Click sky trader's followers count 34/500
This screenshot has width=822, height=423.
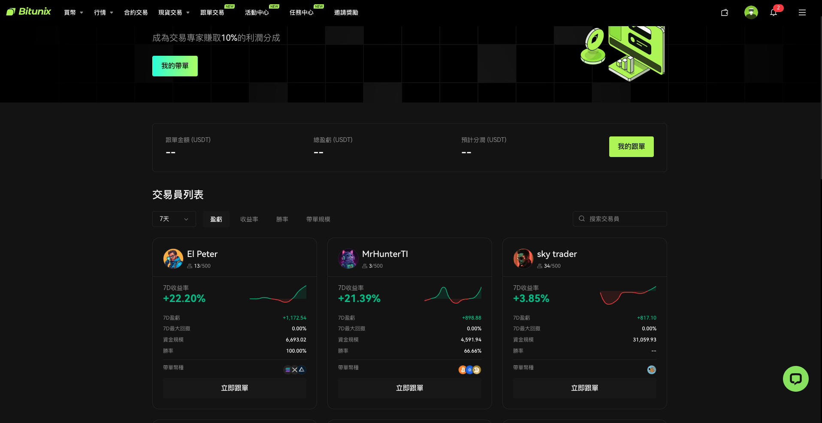[549, 266]
